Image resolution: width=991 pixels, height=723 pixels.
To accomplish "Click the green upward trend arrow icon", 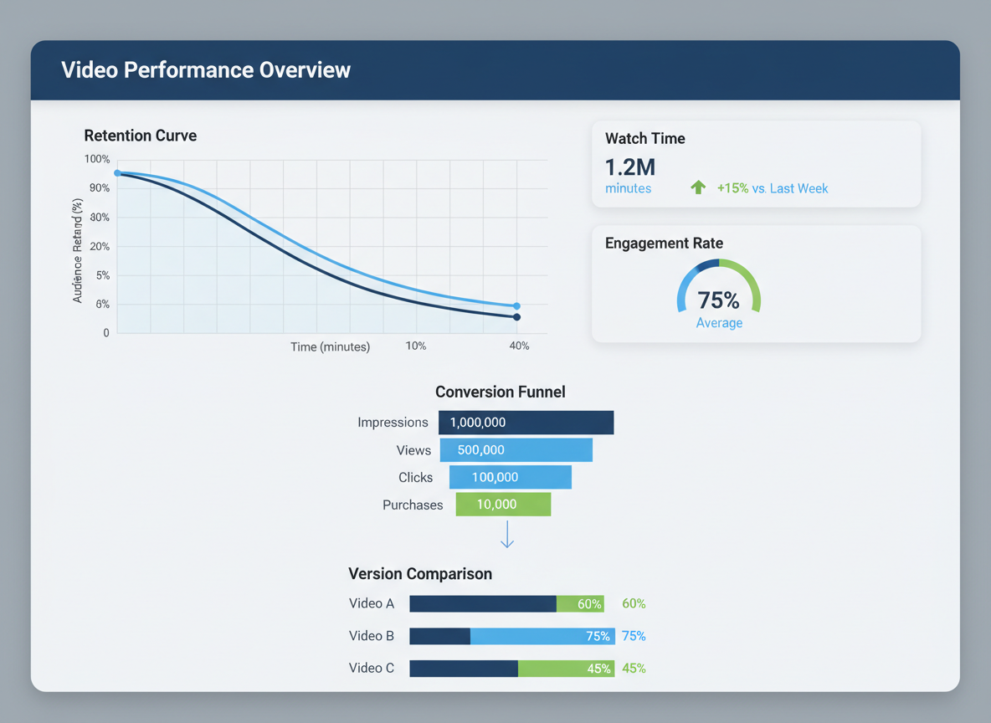I will 698,187.
